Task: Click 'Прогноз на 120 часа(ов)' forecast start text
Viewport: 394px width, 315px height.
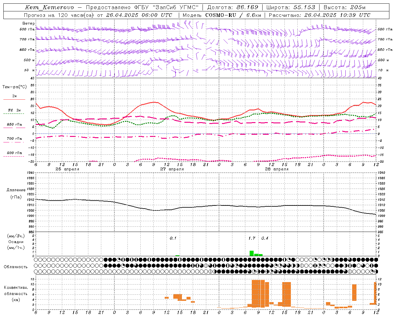Action: 59,15
